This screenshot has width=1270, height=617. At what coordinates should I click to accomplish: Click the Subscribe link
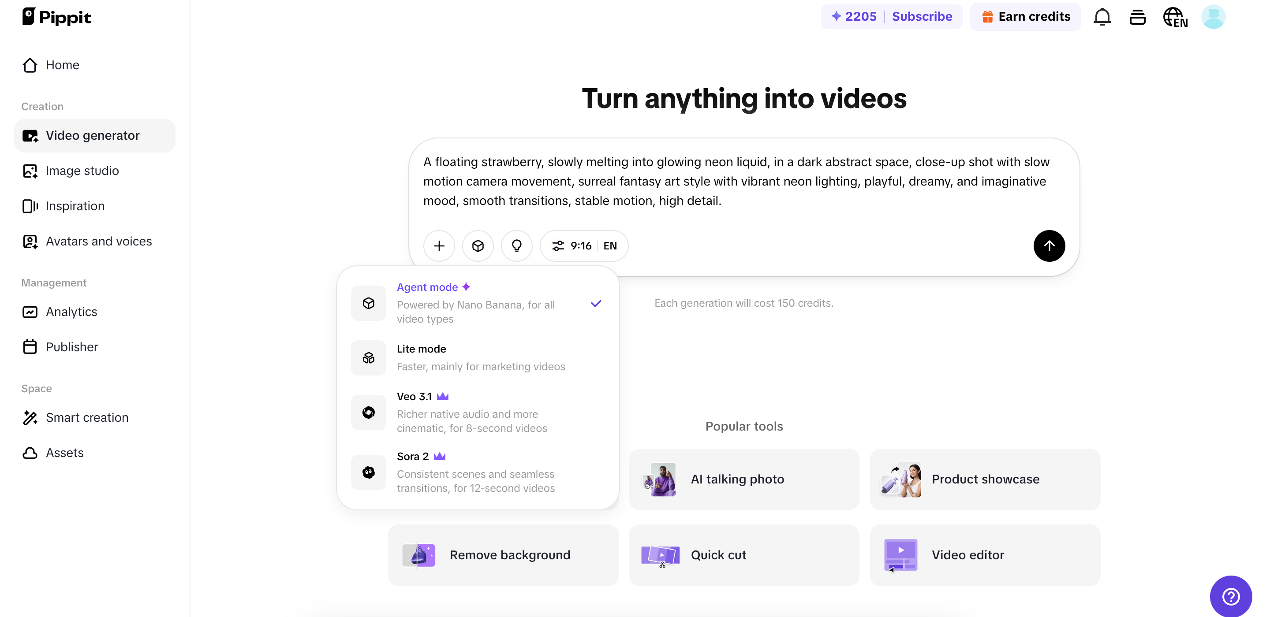tap(922, 16)
